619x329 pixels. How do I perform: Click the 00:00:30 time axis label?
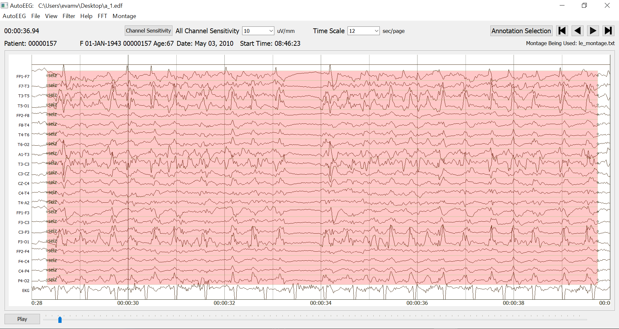pyautogui.click(x=128, y=303)
